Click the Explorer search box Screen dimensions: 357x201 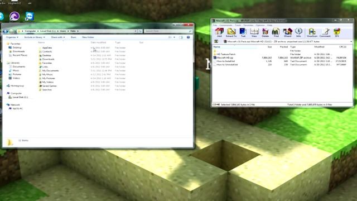pos(168,31)
